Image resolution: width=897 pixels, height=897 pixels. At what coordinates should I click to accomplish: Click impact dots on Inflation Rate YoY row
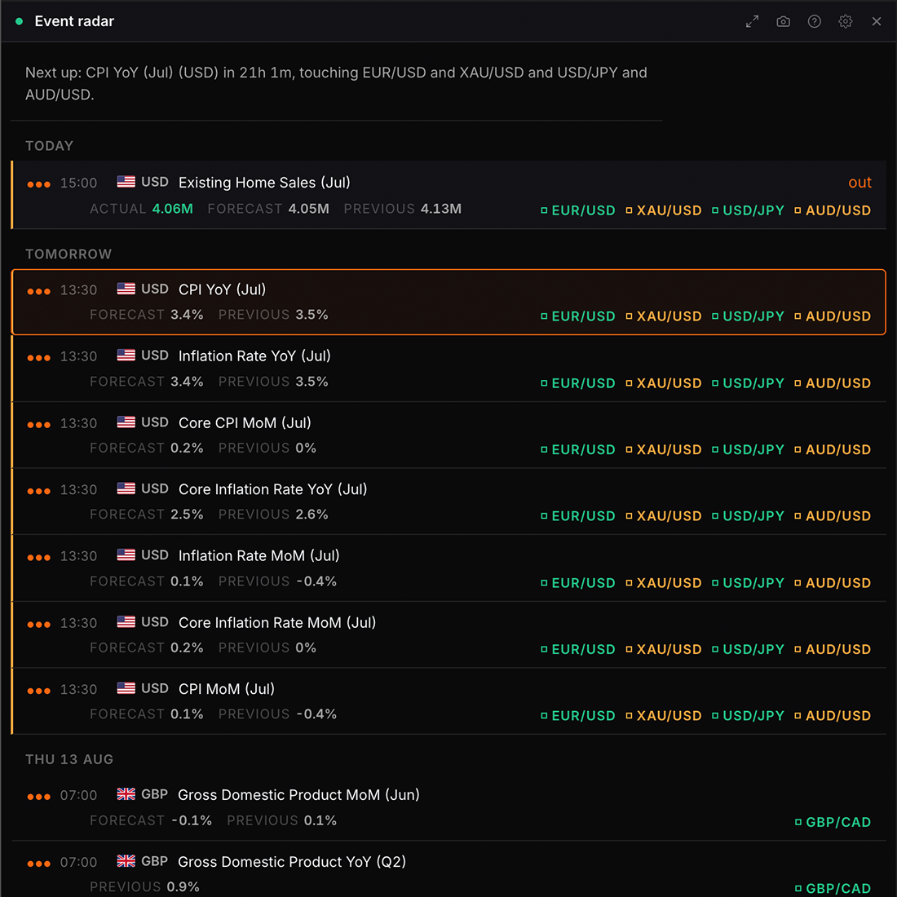39,358
